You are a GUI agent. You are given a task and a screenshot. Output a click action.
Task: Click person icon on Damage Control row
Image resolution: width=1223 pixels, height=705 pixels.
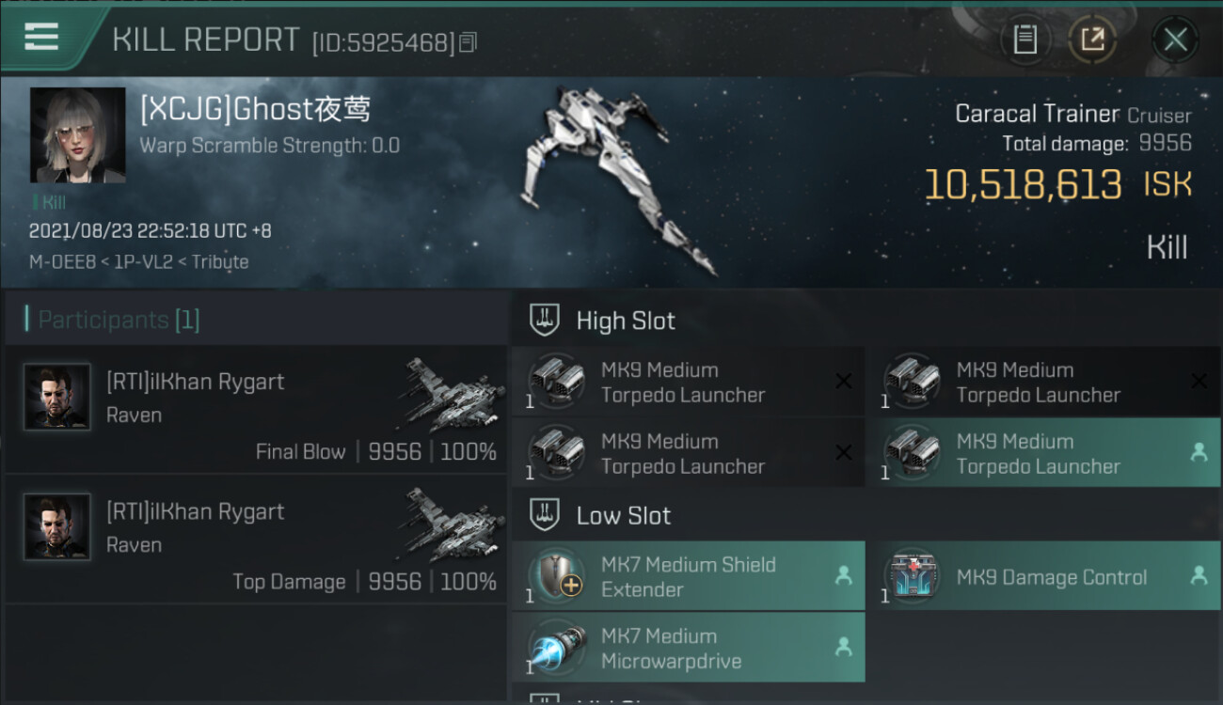[x=1199, y=576]
